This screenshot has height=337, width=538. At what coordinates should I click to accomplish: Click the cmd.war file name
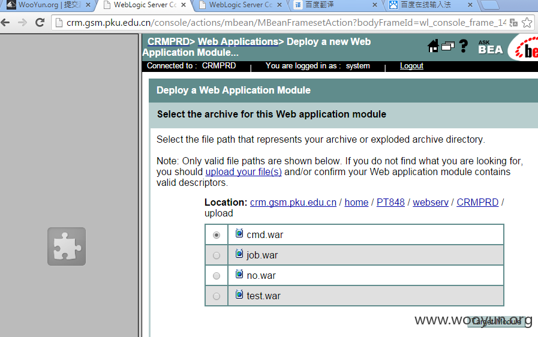[x=265, y=234]
